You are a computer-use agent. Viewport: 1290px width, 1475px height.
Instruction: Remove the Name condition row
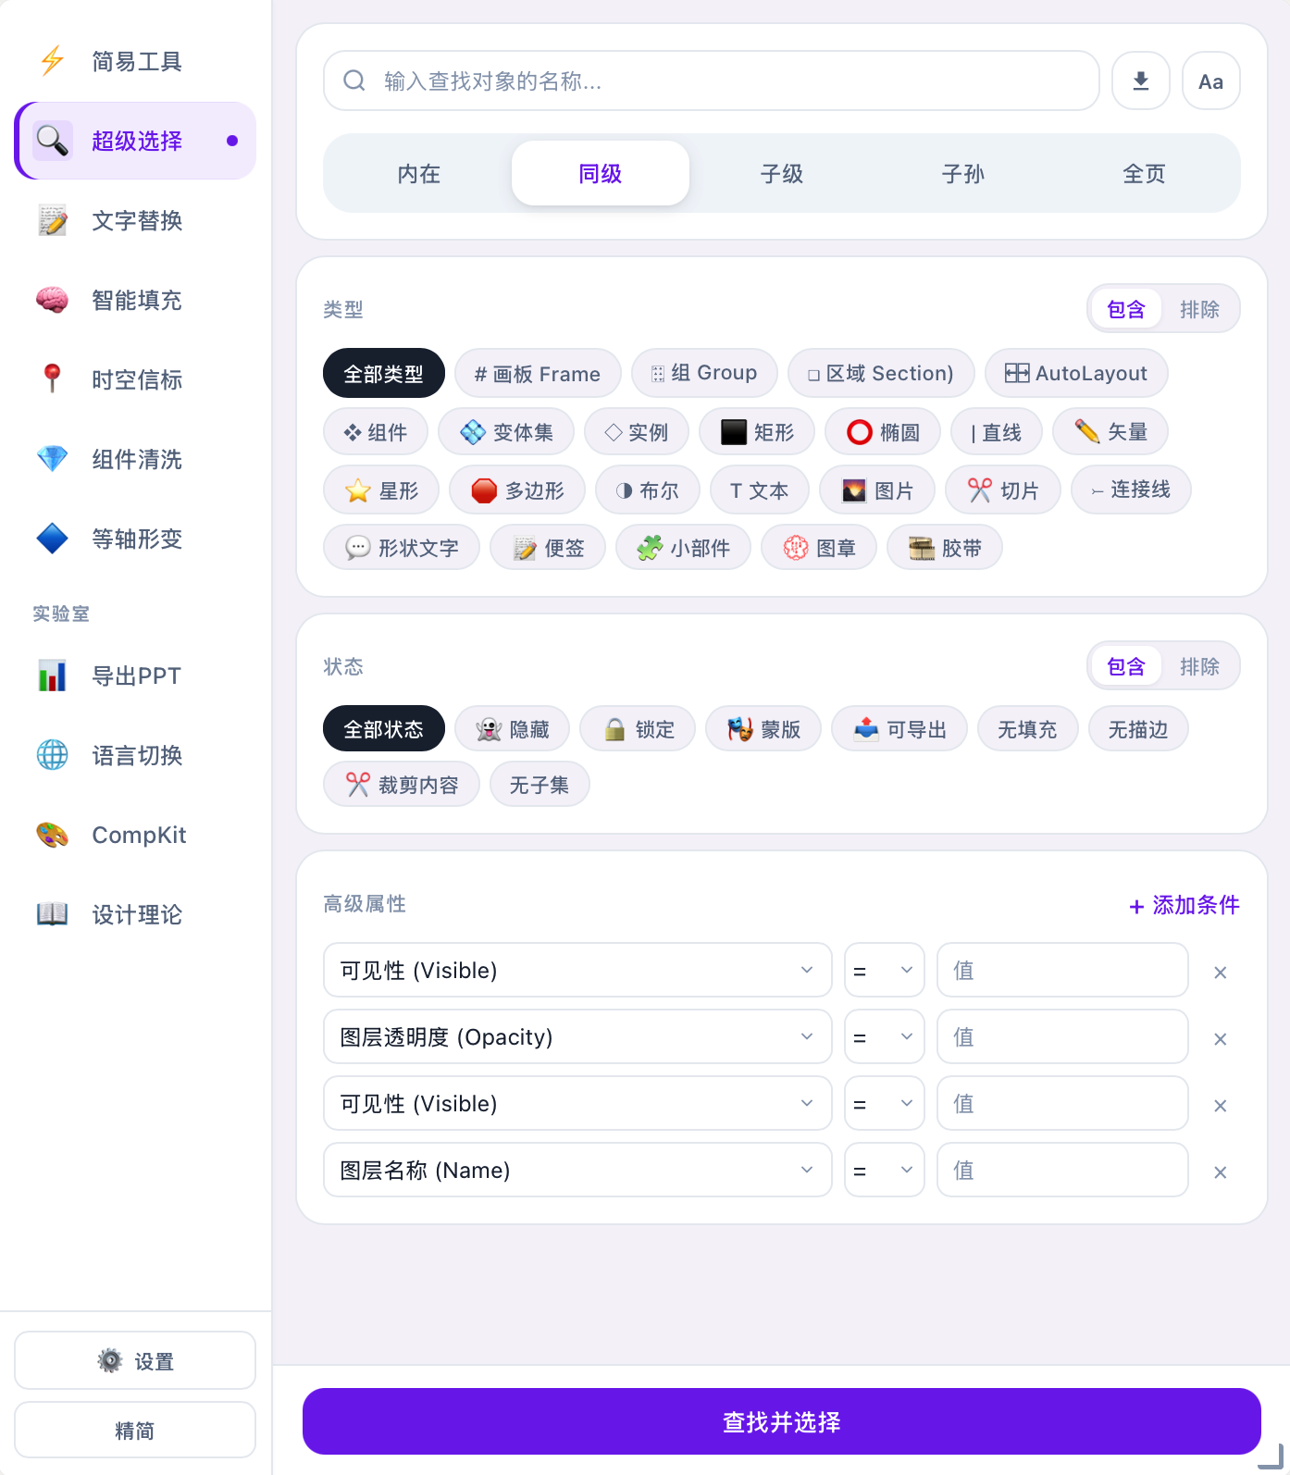pos(1221,1172)
